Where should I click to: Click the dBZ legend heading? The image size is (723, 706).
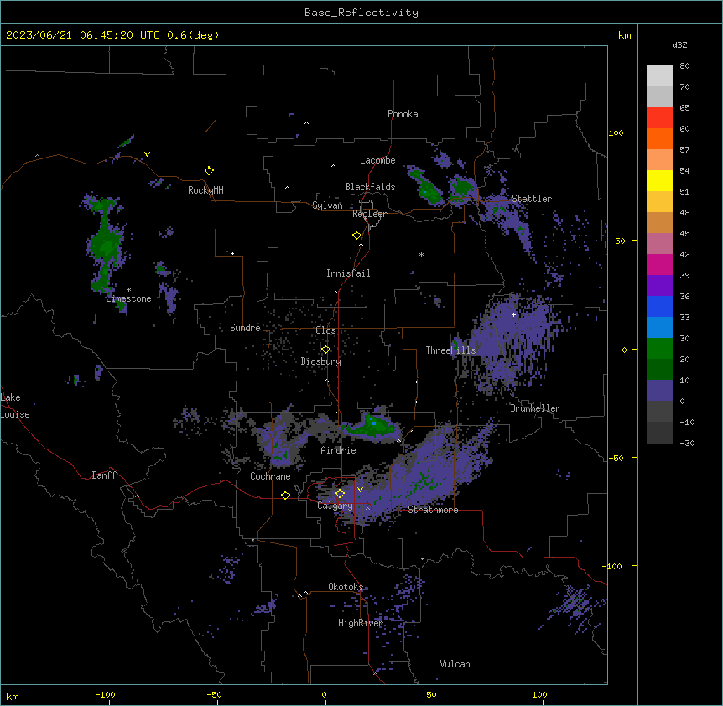(x=679, y=45)
